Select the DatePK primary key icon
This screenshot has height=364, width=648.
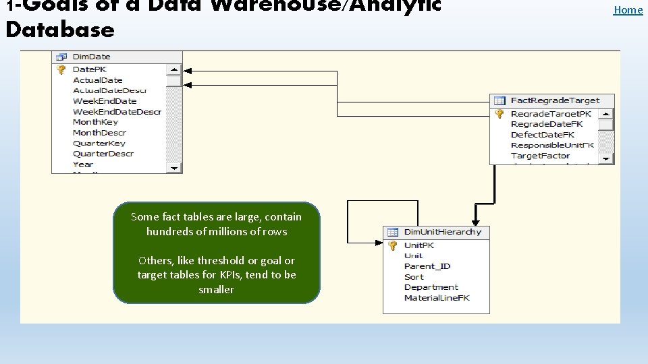pyautogui.click(x=61, y=69)
